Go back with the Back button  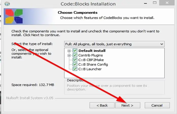[102, 105]
